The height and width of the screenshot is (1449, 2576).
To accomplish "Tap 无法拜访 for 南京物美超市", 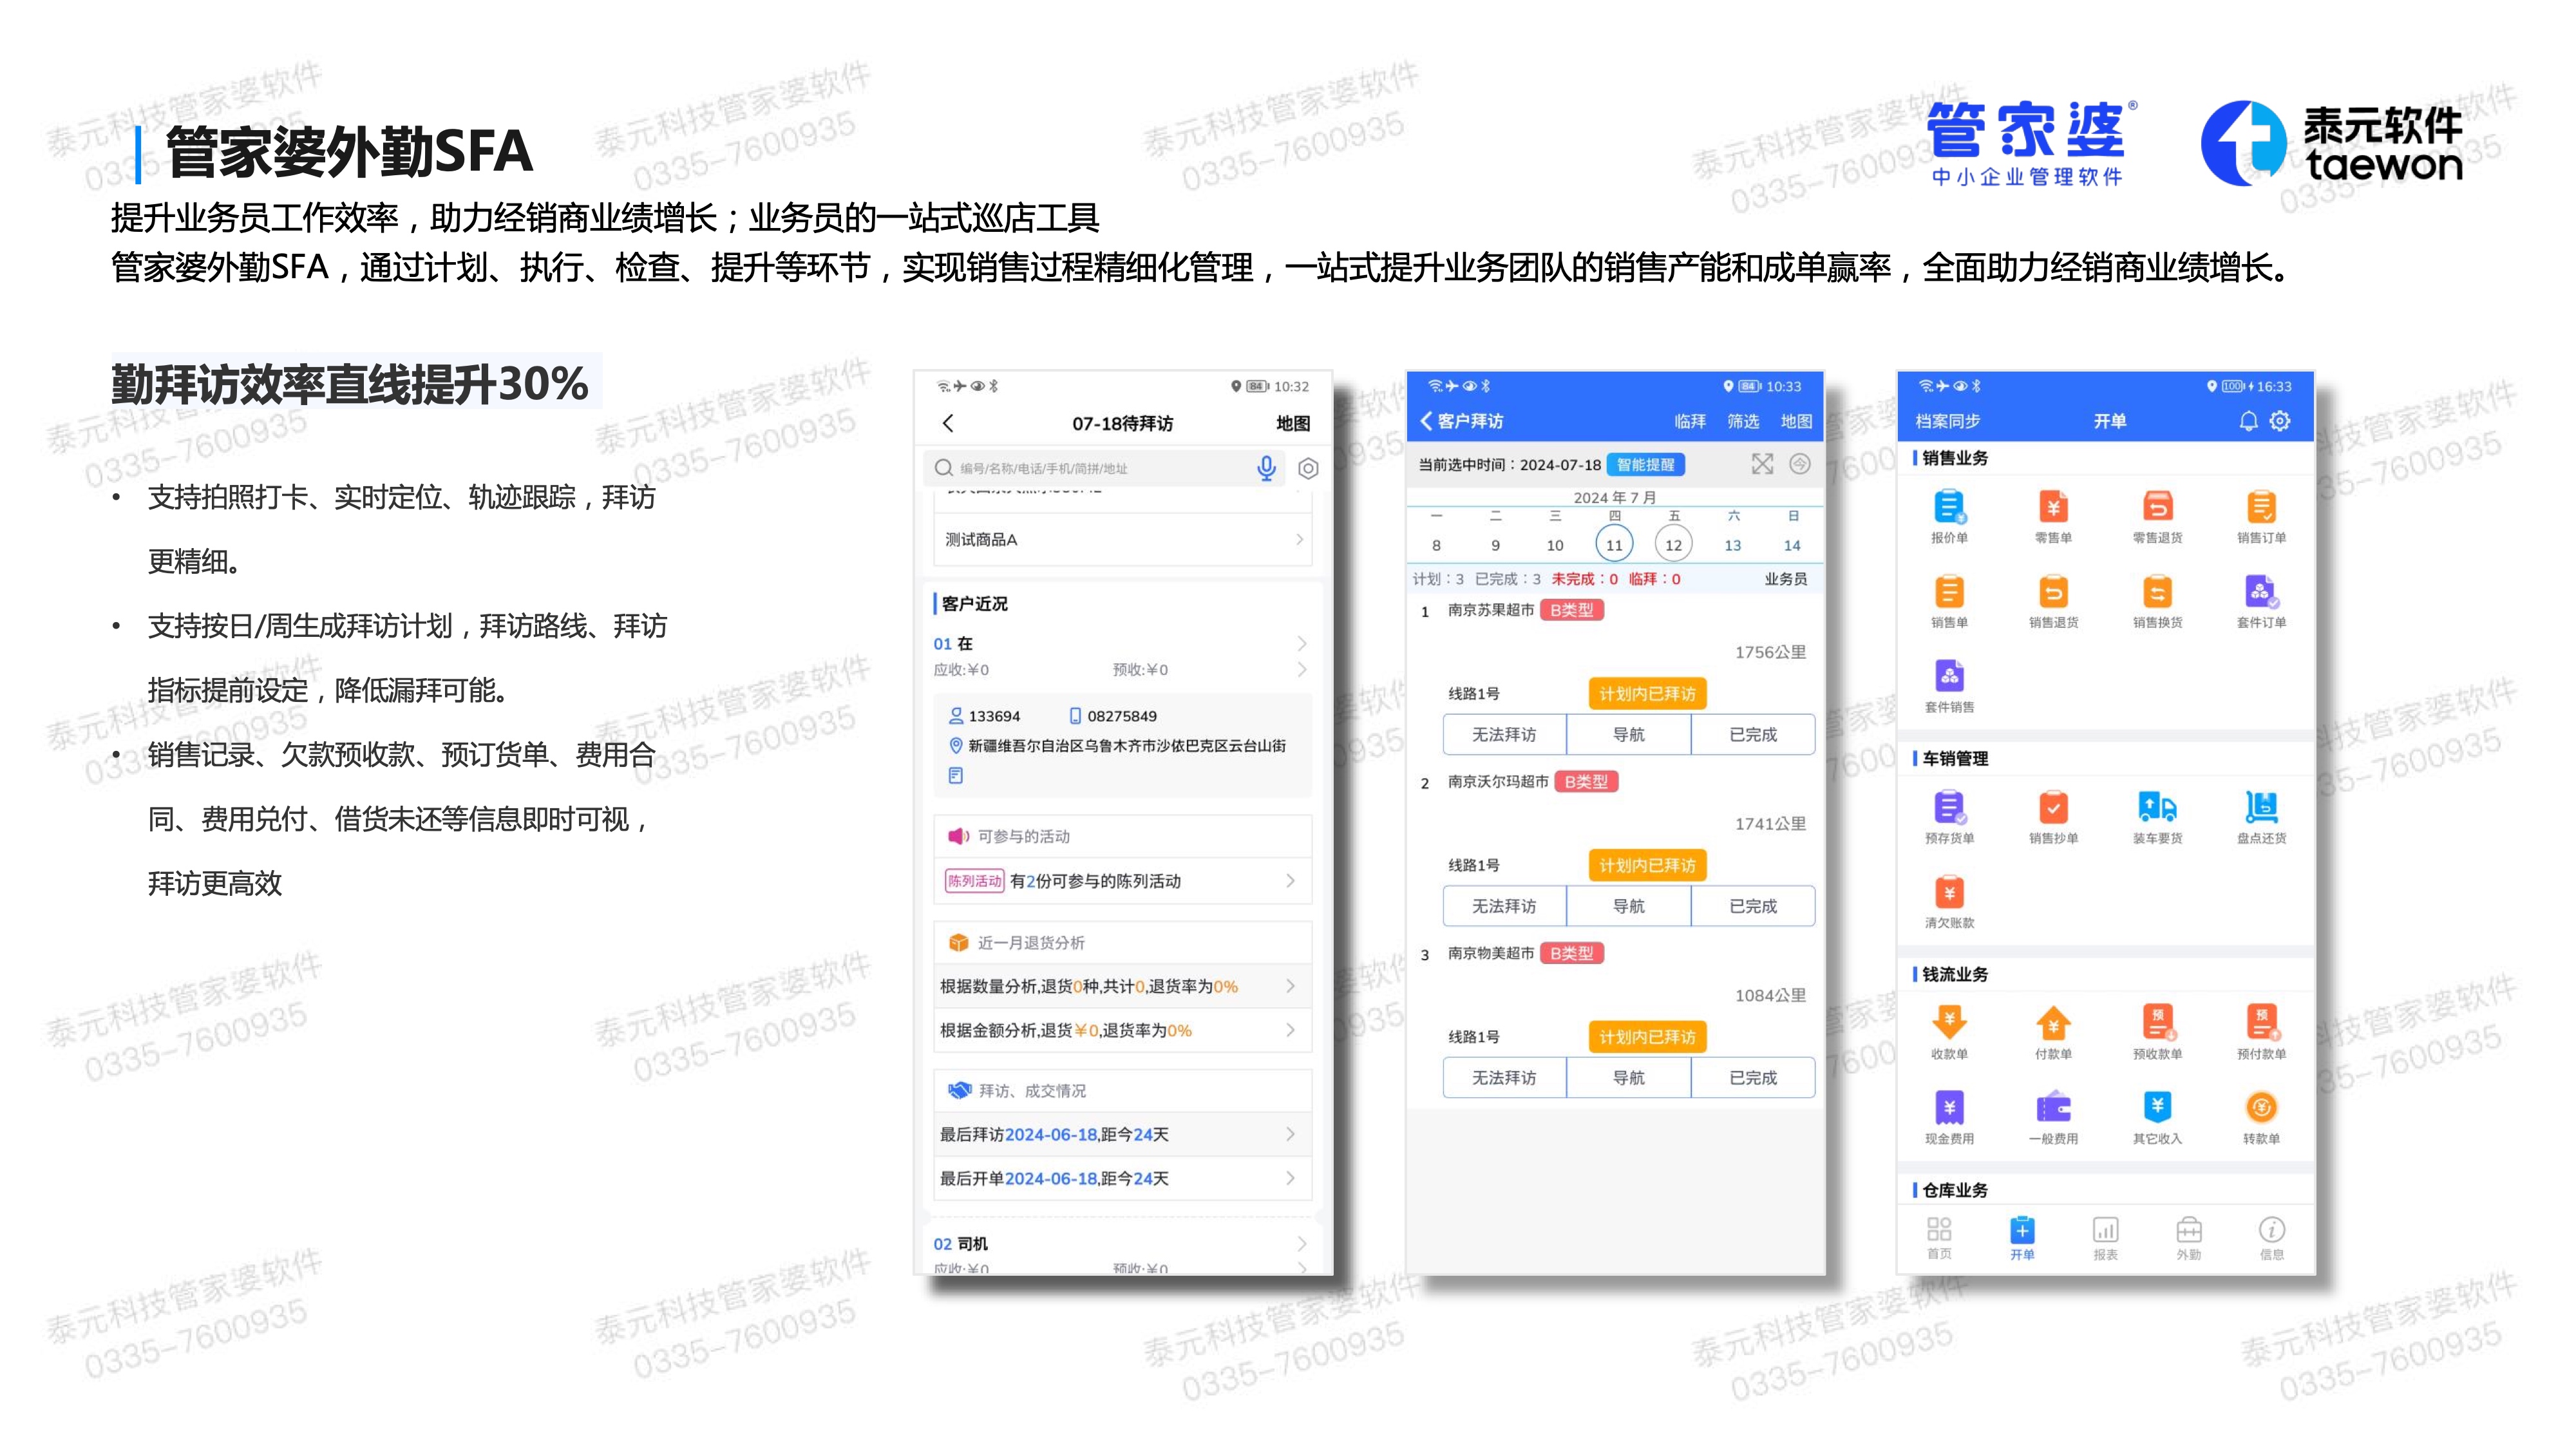I will (x=1504, y=1078).
